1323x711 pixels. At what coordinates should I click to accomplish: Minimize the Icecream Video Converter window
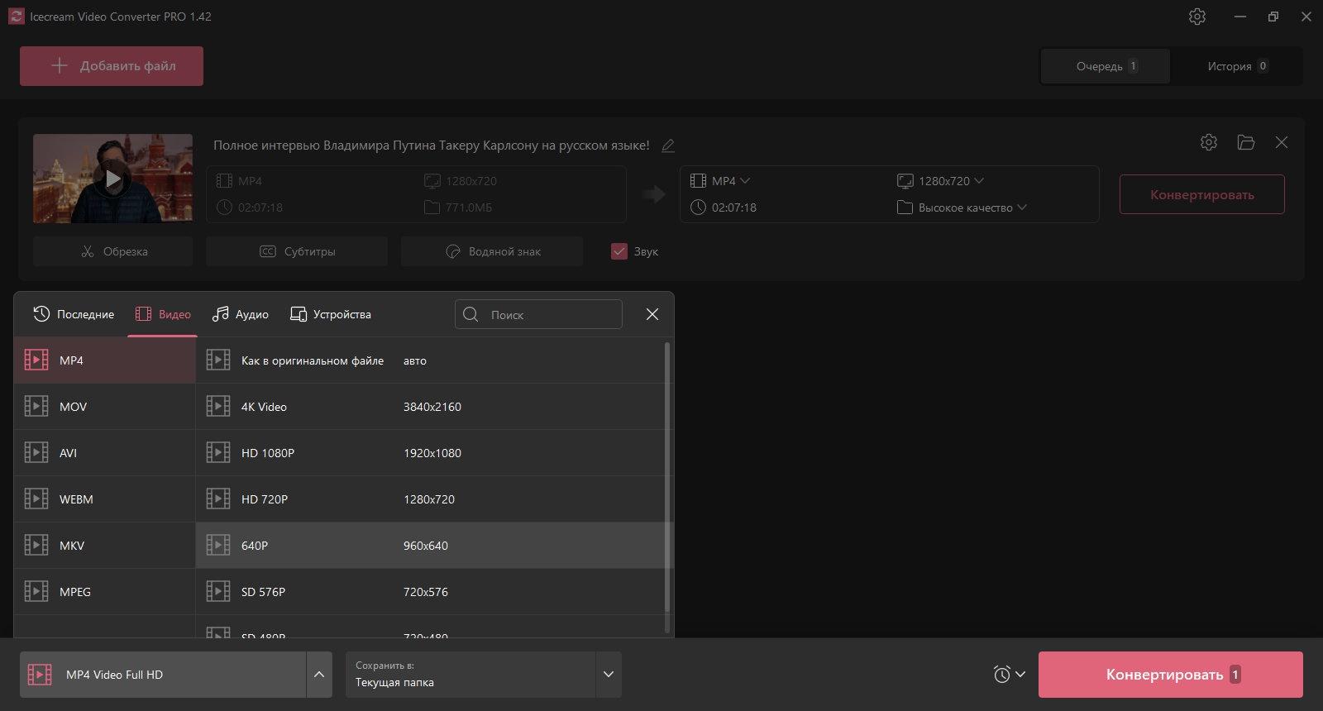tap(1239, 17)
